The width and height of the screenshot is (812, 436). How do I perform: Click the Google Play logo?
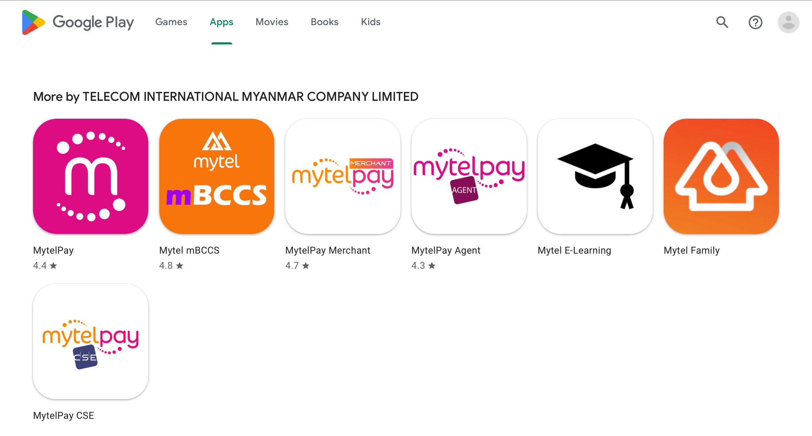[x=78, y=22]
